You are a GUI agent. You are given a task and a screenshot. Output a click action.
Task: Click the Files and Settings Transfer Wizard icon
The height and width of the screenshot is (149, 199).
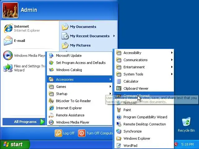8,68
